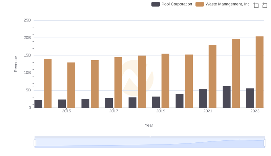Click the 15B y-axis label
Image resolution: width=271 pixels, height=156 pixels.
[27, 55]
